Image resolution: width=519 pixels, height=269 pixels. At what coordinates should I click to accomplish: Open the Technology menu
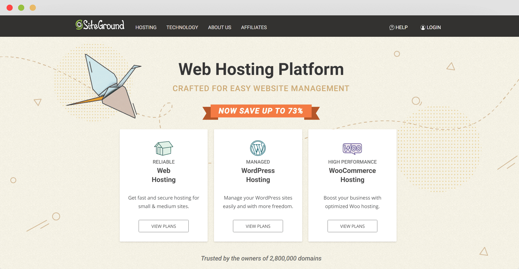click(x=182, y=27)
